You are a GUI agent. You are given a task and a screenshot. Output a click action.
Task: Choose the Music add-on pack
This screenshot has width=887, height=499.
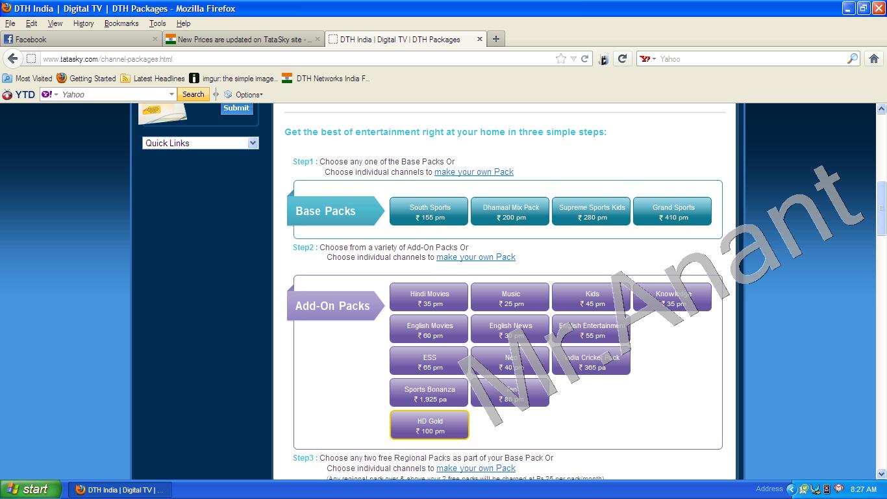tap(510, 298)
